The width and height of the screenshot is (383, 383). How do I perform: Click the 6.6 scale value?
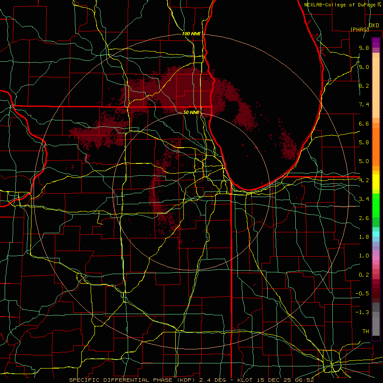[x=364, y=123]
